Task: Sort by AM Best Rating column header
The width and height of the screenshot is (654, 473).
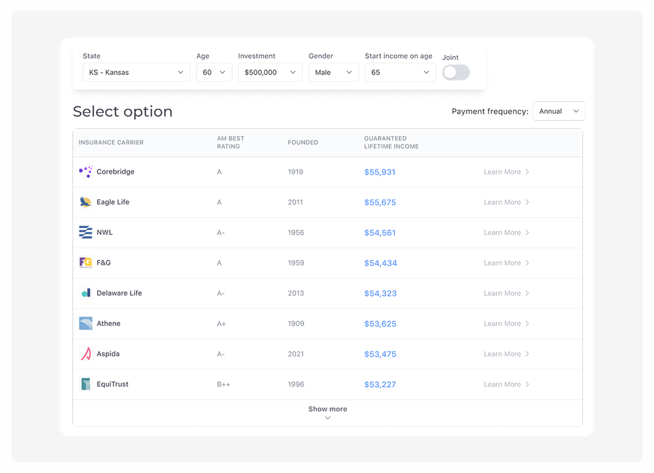Action: pyautogui.click(x=231, y=142)
